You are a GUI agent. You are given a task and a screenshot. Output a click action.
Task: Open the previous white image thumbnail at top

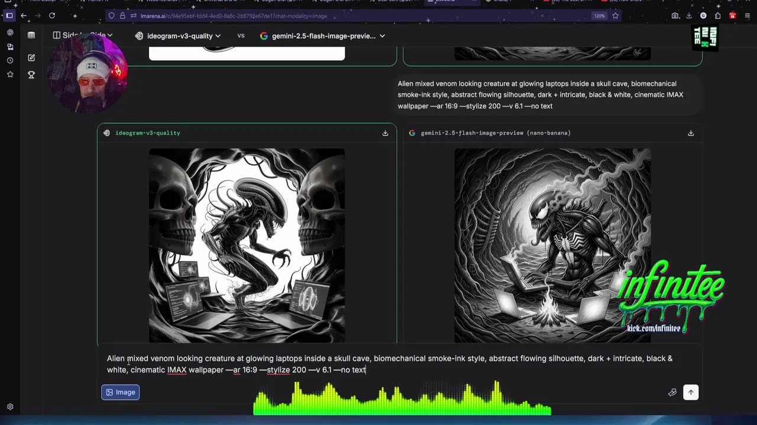point(247,54)
